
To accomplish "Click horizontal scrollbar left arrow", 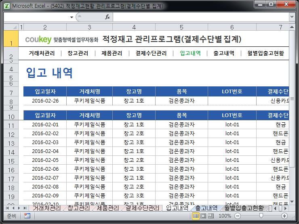I will coord(275,208).
